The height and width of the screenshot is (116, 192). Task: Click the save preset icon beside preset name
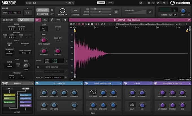tap(69, 3)
